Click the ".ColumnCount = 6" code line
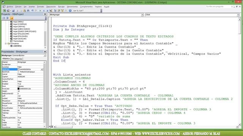The height and width of the screenshot is (136, 243). pyautogui.click(x=69, y=82)
